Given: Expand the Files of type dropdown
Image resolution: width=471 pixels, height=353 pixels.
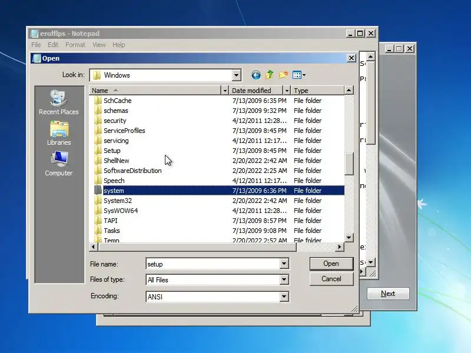Looking at the screenshot, I should pos(284,280).
